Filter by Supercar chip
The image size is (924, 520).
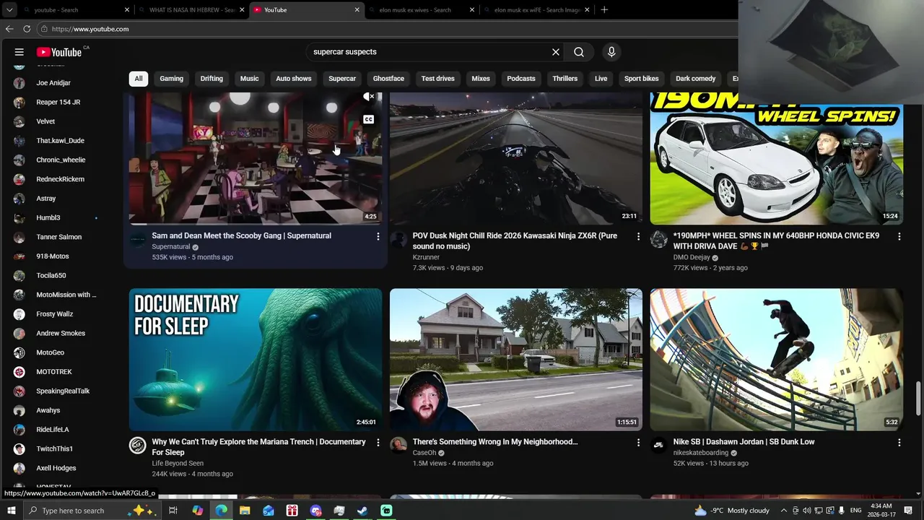(342, 79)
